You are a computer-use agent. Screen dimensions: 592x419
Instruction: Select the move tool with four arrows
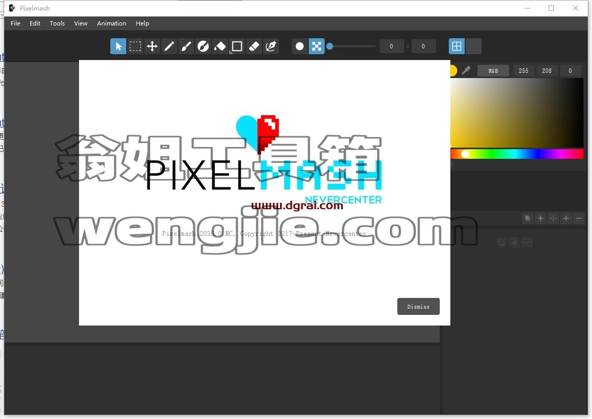[152, 46]
